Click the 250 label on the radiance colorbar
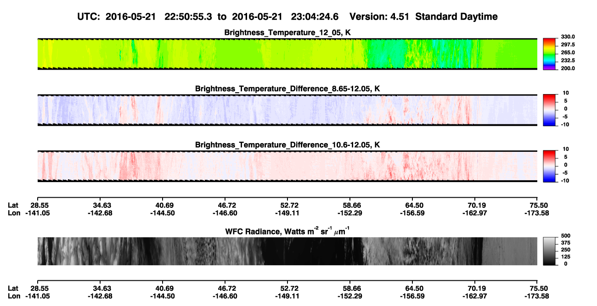Image resolution: width=597 pixels, height=306 pixels. coord(565,250)
